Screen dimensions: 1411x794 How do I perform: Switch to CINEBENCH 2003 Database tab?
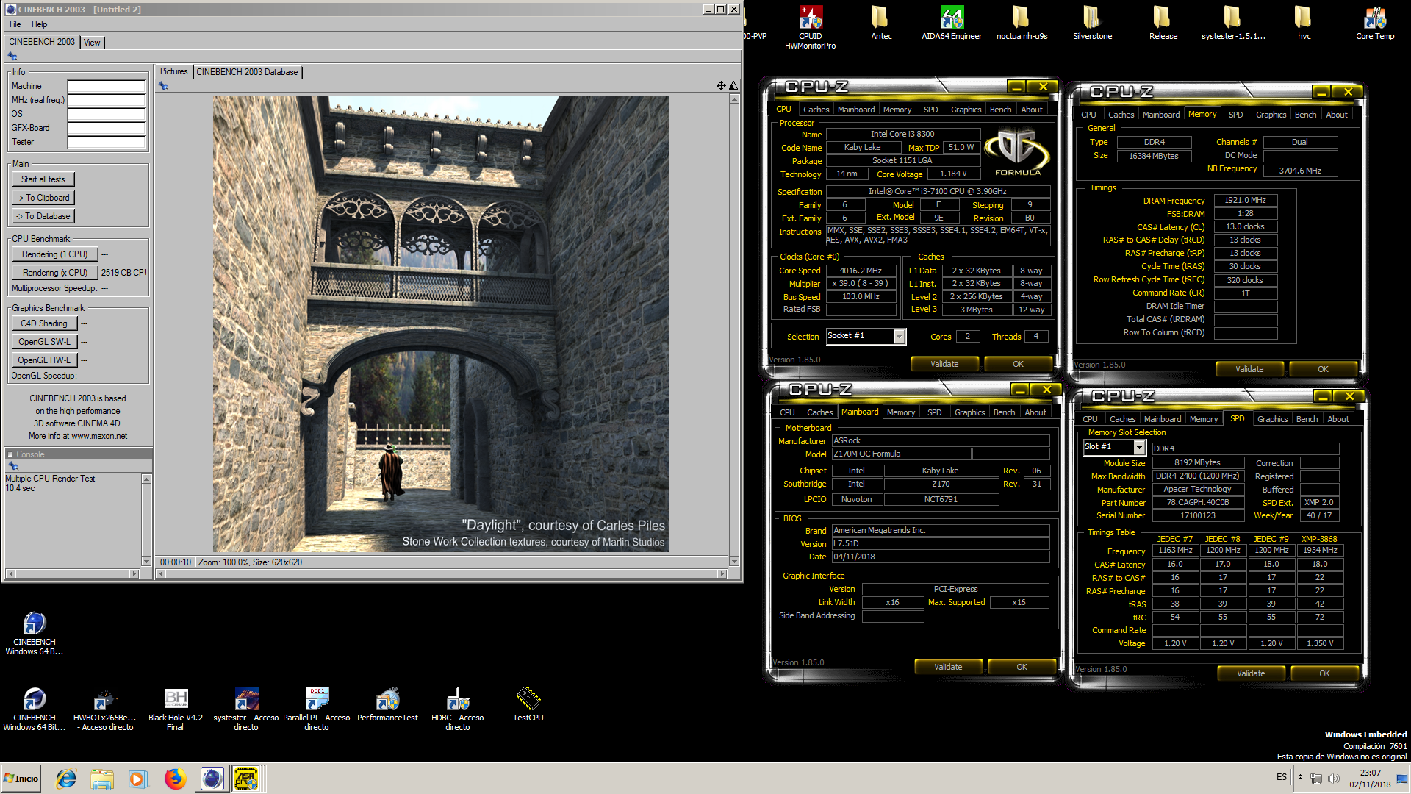pyautogui.click(x=247, y=72)
